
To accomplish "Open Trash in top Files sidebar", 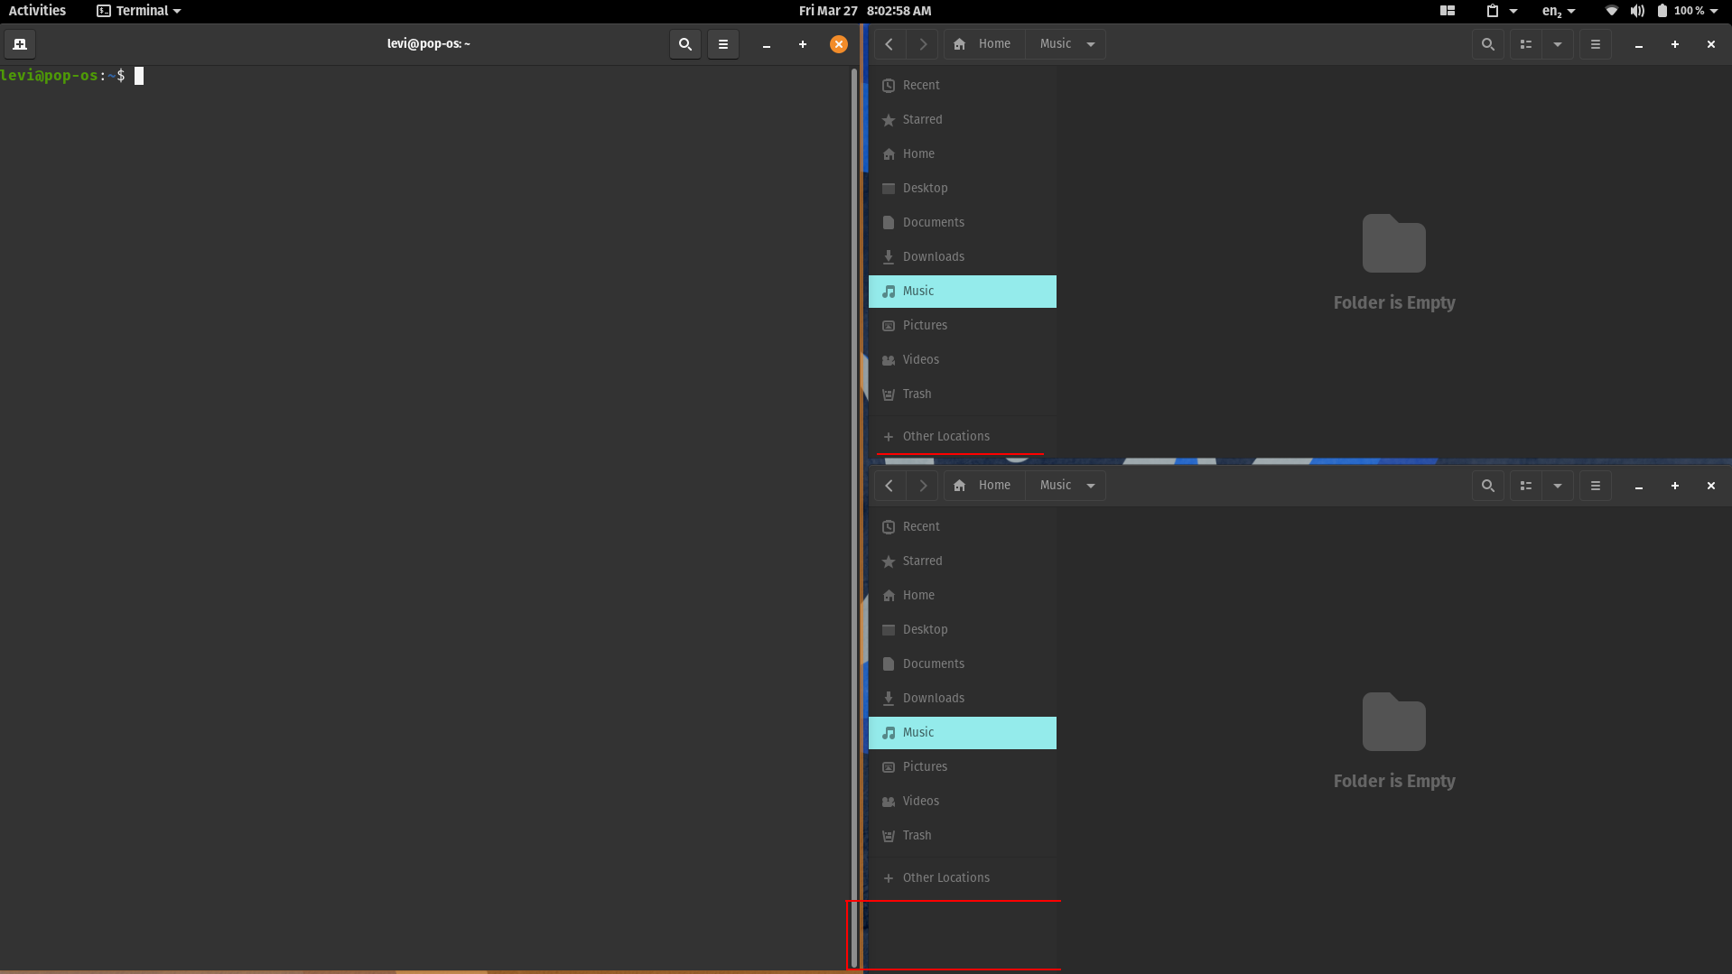I will tap(963, 394).
